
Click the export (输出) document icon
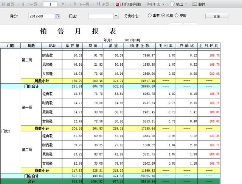pos(172,4)
